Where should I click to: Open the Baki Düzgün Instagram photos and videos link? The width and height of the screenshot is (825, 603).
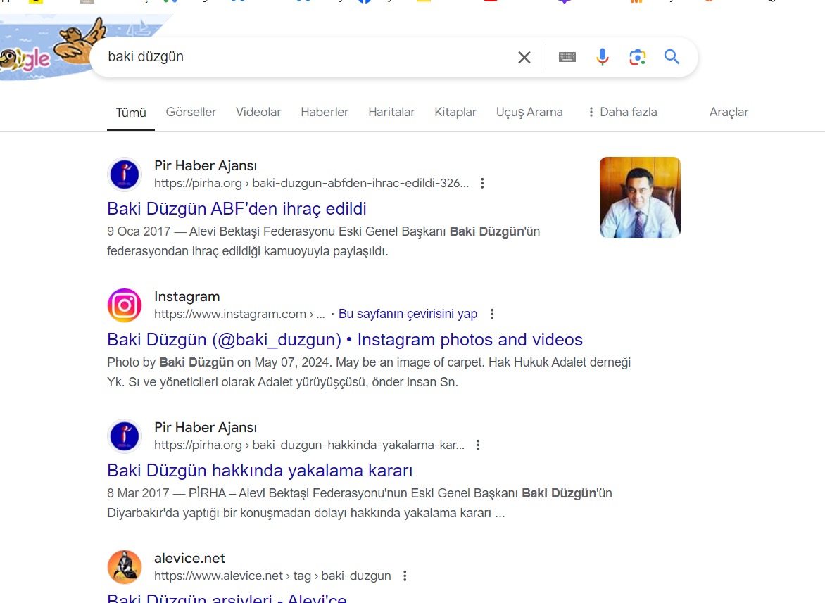pos(345,340)
